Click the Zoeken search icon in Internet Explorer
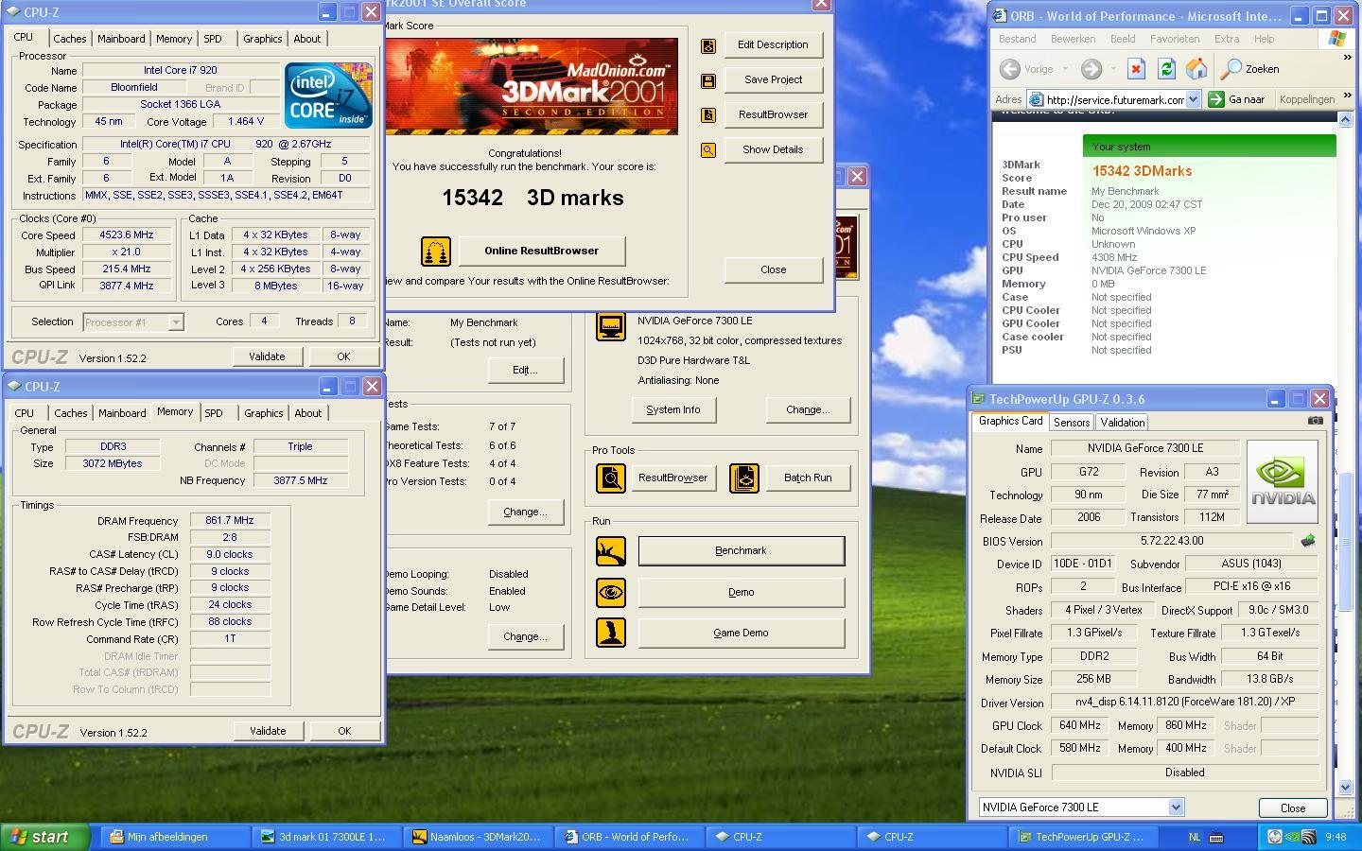 (1231, 69)
